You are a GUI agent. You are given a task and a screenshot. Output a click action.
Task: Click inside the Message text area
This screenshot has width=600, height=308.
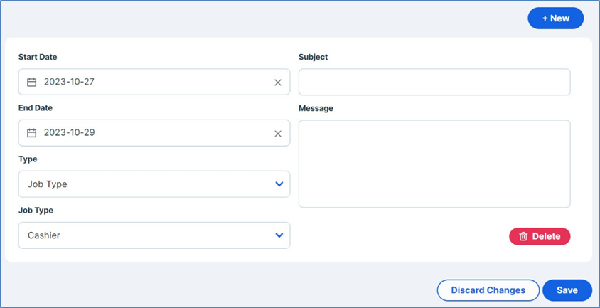(x=434, y=164)
